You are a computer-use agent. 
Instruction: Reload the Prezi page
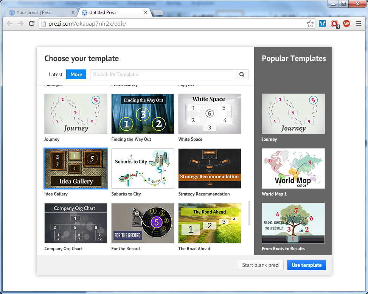tap(32, 23)
